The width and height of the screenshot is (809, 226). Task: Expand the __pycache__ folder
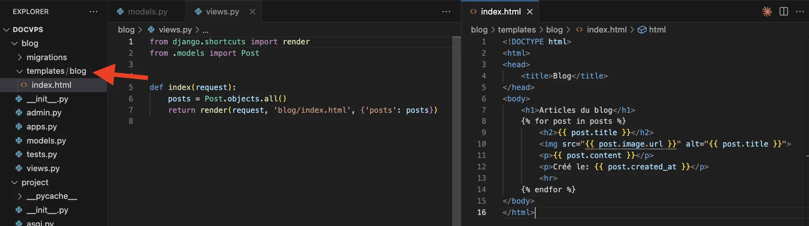click(x=19, y=196)
